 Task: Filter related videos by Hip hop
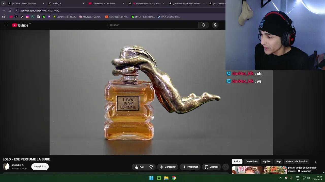267,162
